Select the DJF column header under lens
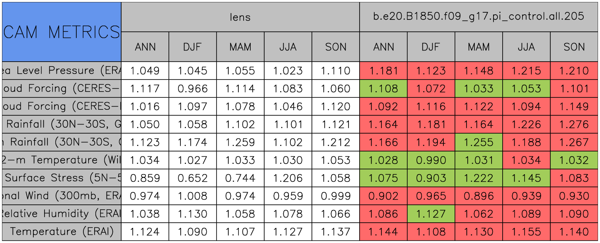Viewport: 600px width, 243px height. (192, 47)
